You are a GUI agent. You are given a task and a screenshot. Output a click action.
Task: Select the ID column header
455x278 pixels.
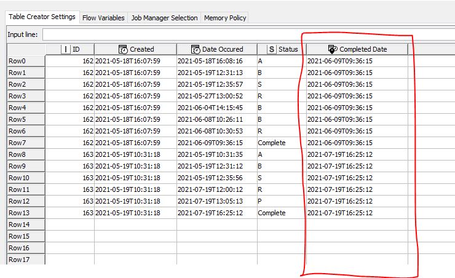70,49
